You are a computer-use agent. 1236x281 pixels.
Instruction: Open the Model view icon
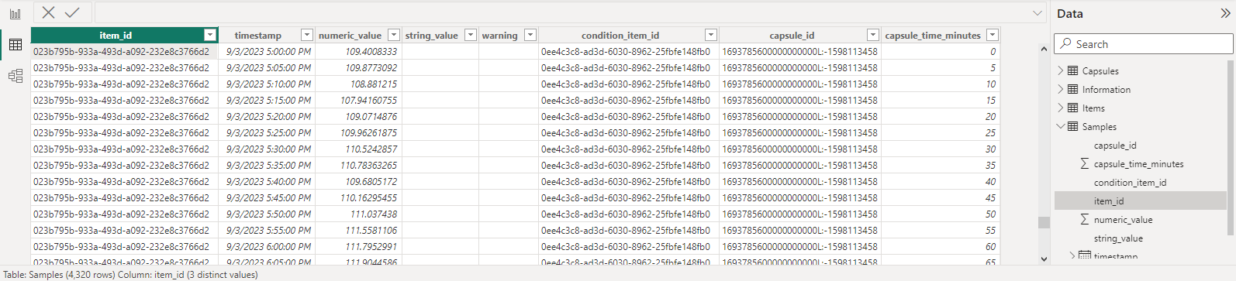click(16, 76)
